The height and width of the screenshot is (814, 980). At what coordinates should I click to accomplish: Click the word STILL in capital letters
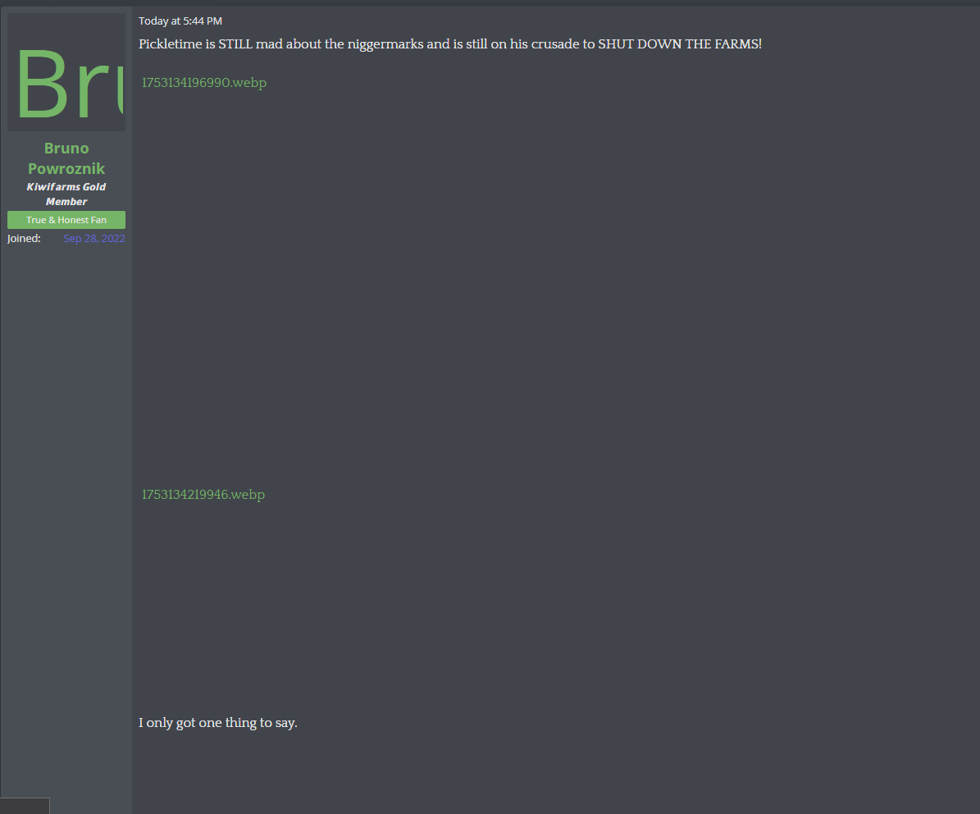click(x=235, y=43)
